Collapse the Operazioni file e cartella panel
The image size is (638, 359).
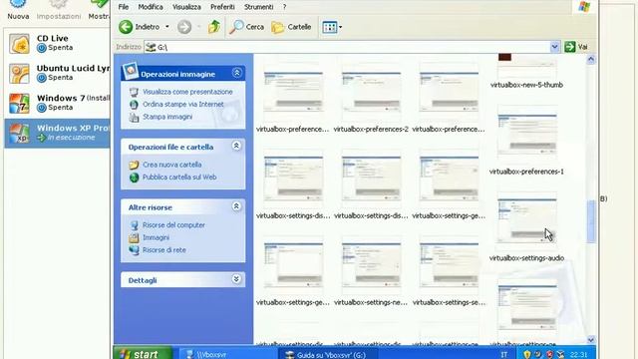(x=236, y=146)
